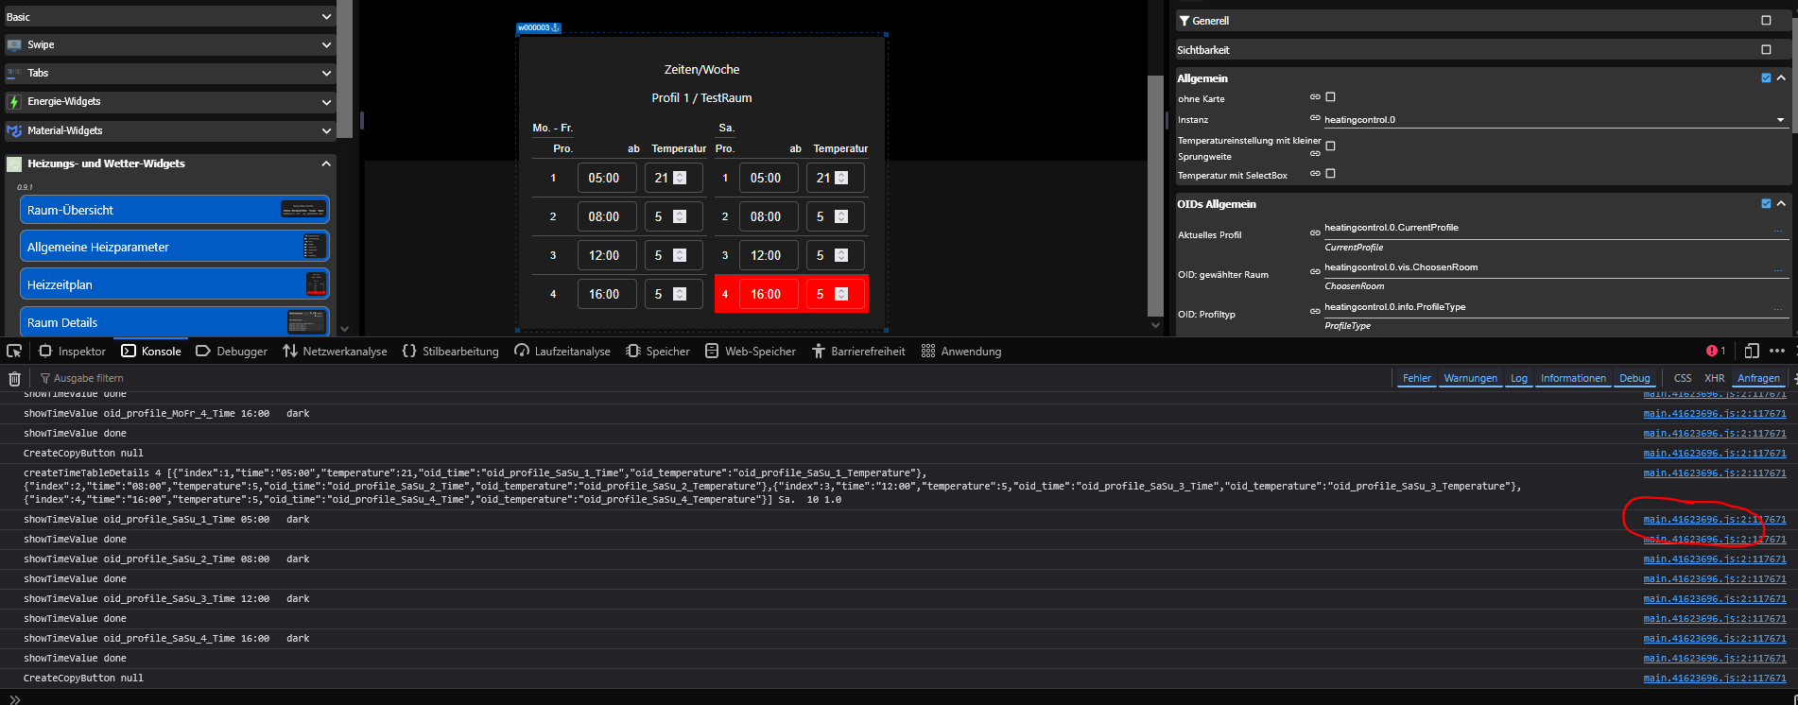Open responsive design mode icon
Viewport: 1798px width, 705px height.
pos(1751,351)
